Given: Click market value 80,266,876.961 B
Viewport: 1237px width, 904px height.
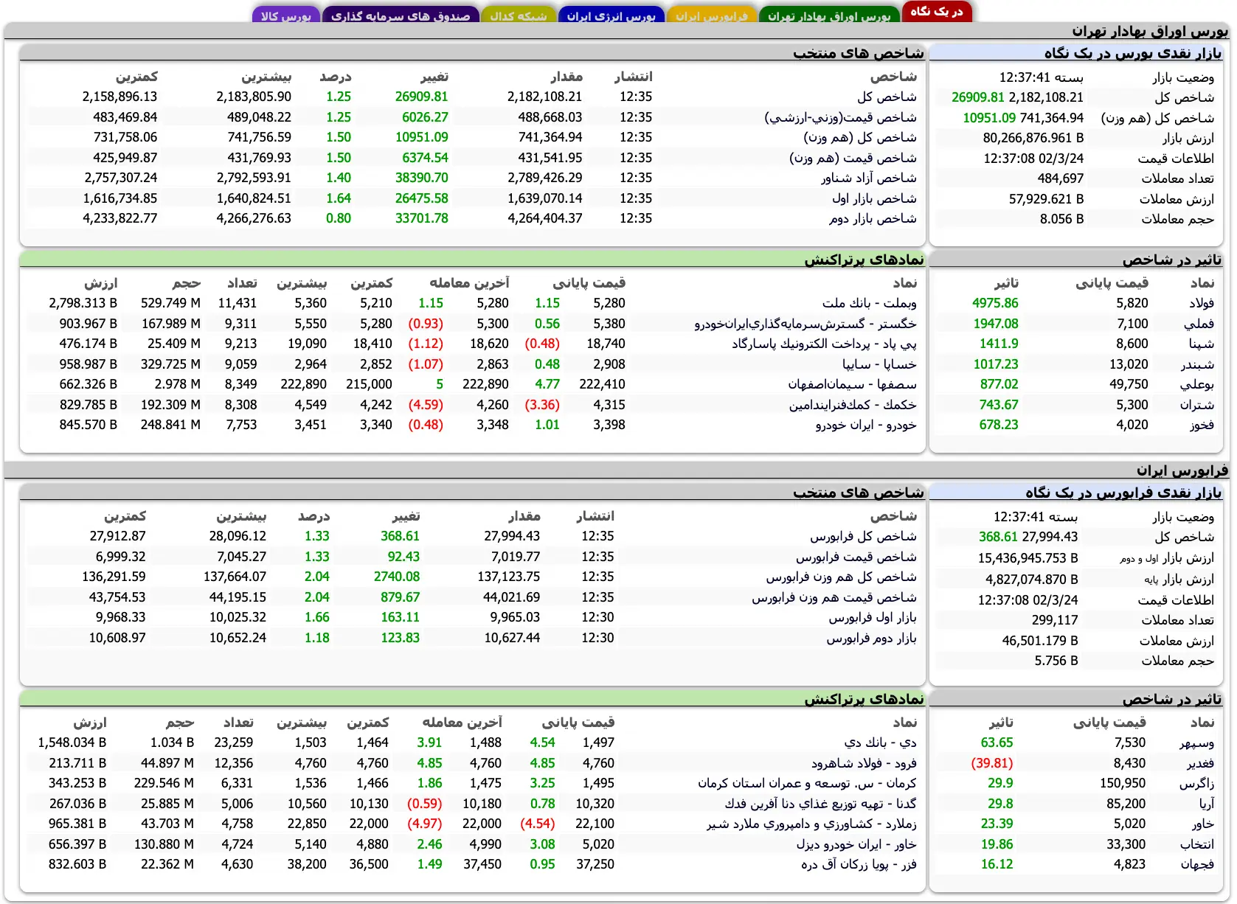Looking at the screenshot, I should click(1033, 138).
